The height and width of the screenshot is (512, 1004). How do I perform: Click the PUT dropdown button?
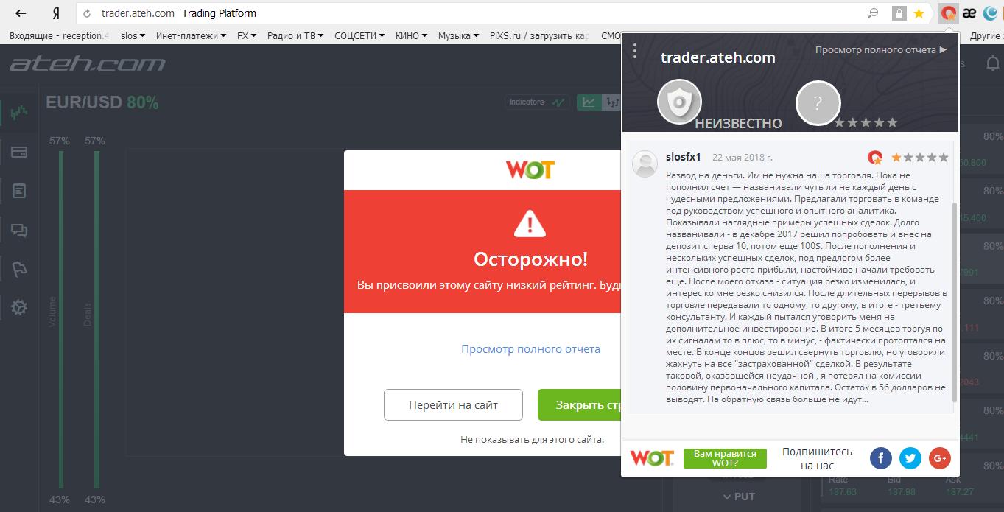739,496
